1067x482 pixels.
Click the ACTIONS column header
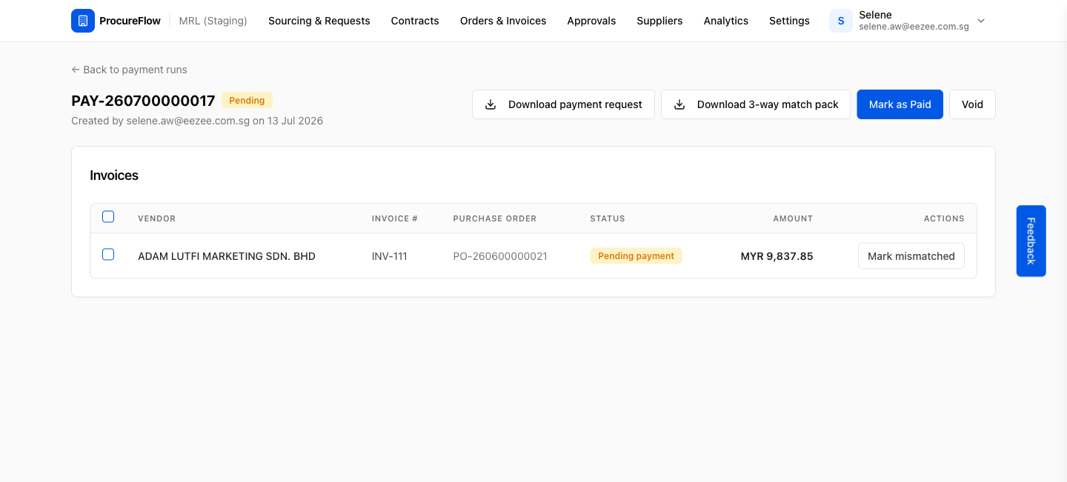(944, 218)
